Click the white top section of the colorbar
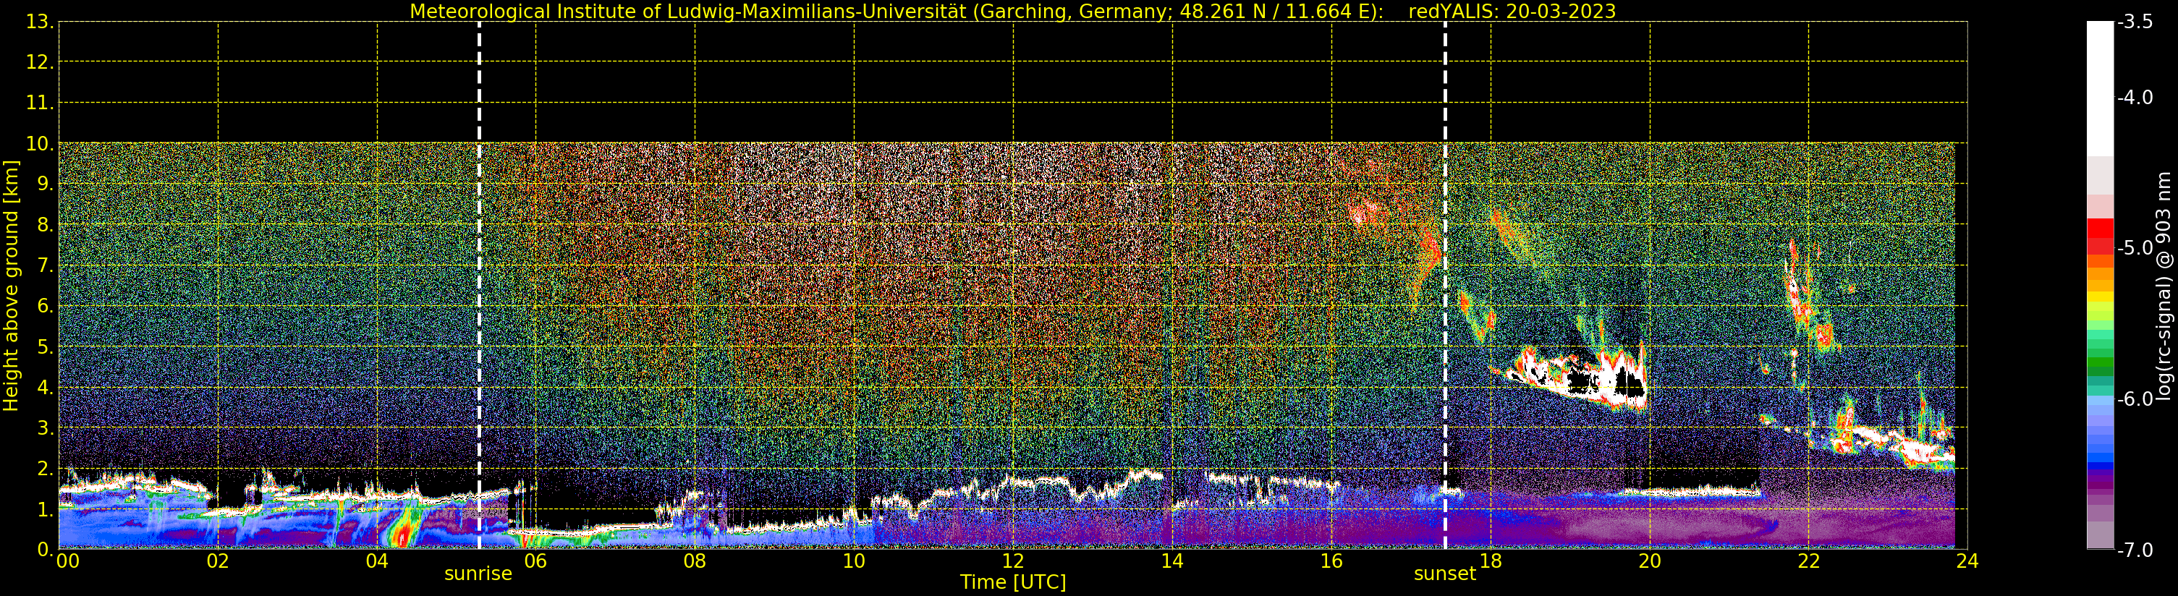 2100,89
